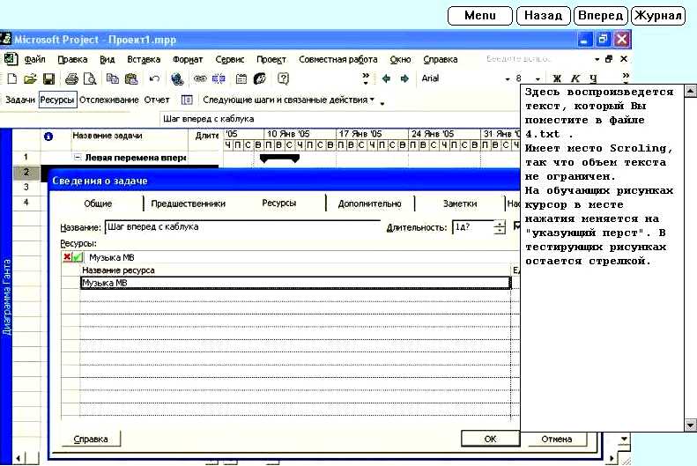
Task: Open the Сервис menu
Action: tap(229, 59)
